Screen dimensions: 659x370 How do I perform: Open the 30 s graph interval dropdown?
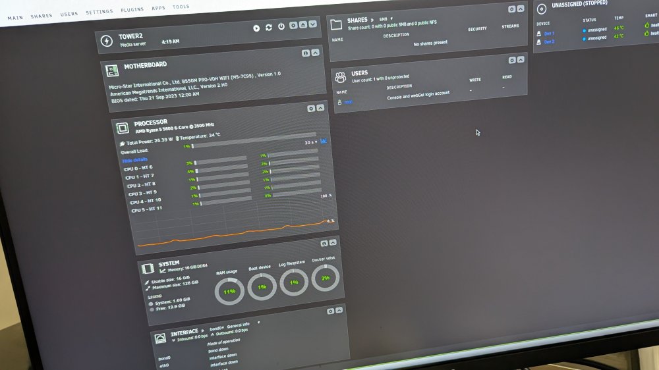(x=310, y=142)
